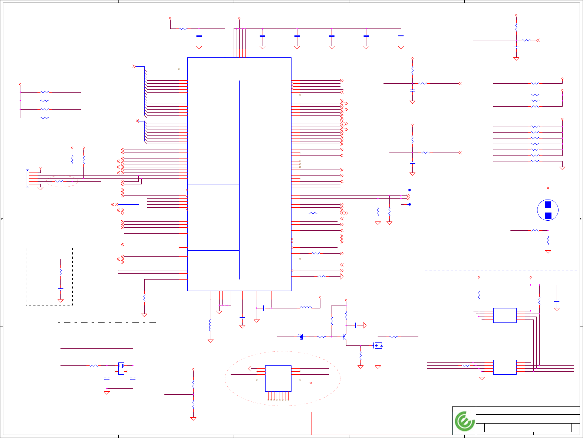Select the MOSFET symbol with body diode
The width and height of the screenshot is (583, 438).
coord(378,346)
